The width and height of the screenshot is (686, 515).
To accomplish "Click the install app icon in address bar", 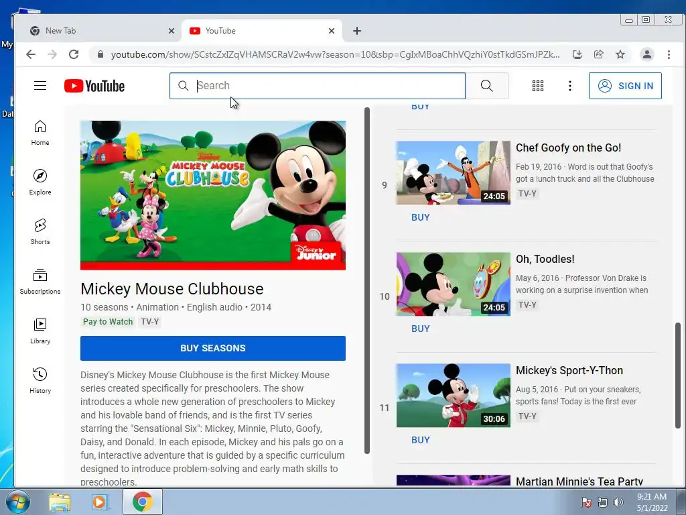I will (x=577, y=54).
